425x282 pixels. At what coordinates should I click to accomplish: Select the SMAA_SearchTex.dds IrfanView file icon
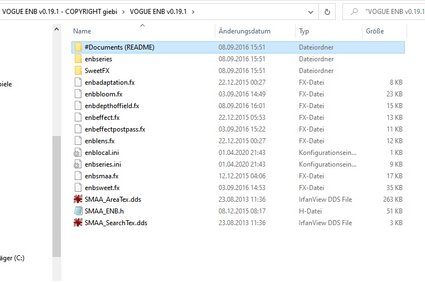coord(78,223)
